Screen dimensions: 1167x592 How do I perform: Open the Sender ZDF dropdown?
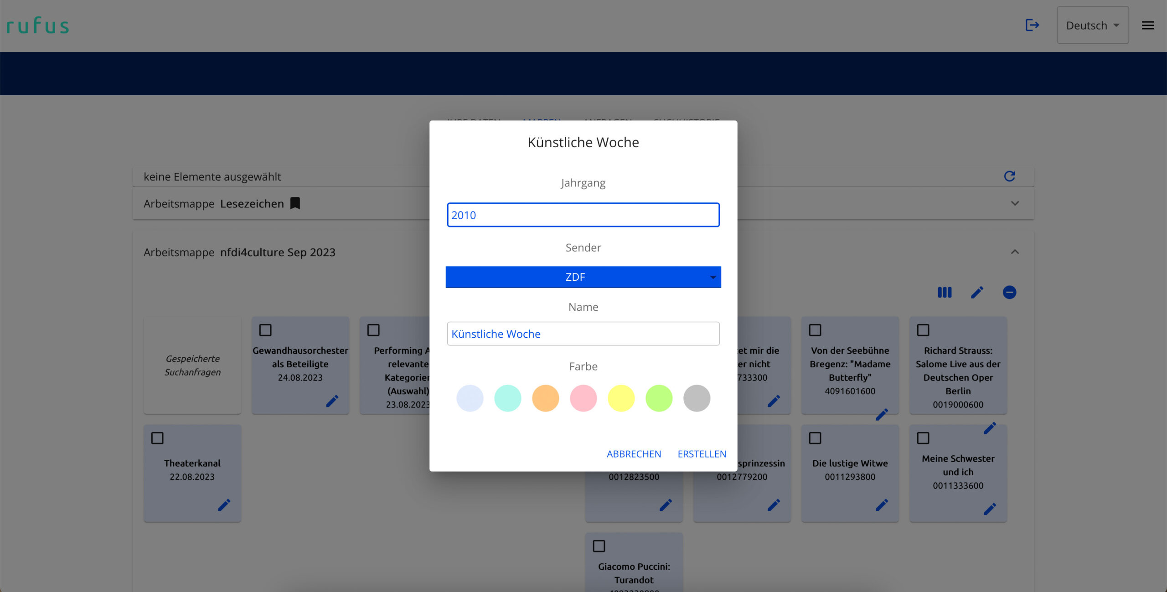(583, 277)
